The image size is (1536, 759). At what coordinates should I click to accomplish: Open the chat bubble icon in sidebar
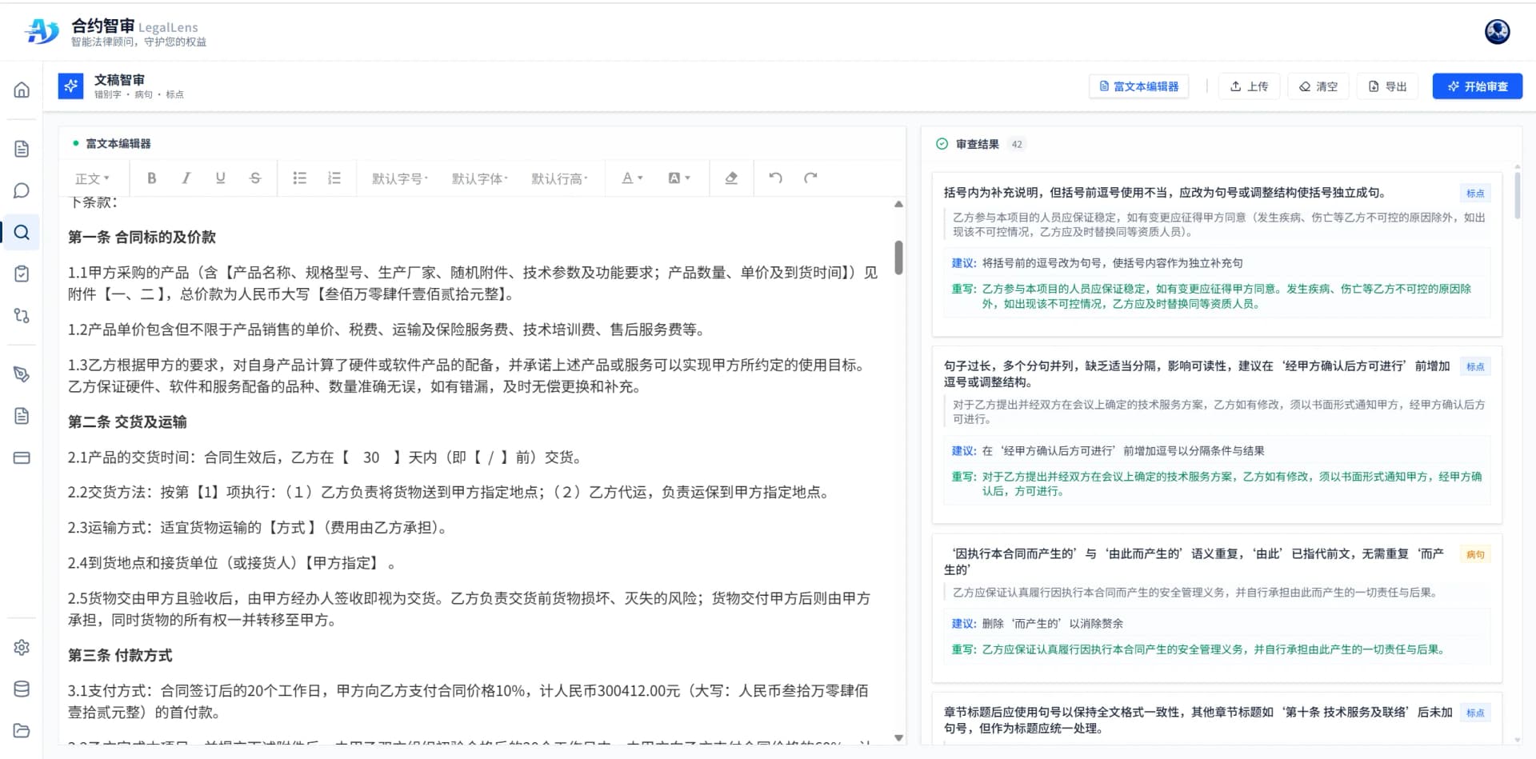click(22, 190)
